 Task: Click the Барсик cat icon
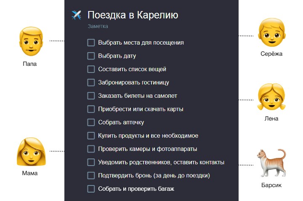pos(270,164)
